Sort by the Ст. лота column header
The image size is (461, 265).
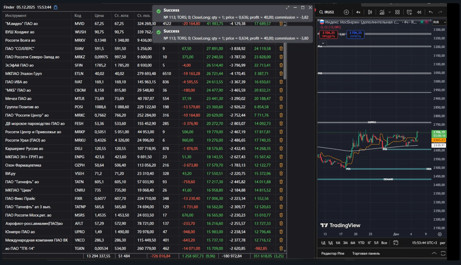(x=121, y=16)
